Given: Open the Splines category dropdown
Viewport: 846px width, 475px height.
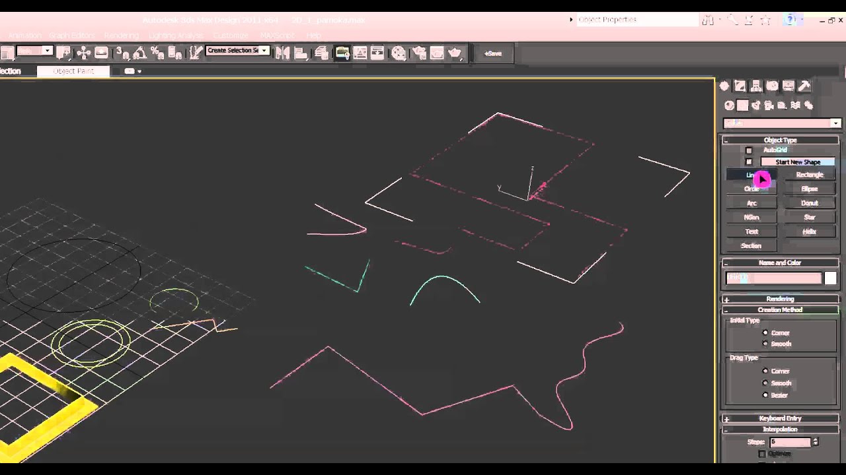Looking at the screenshot, I should point(781,123).
